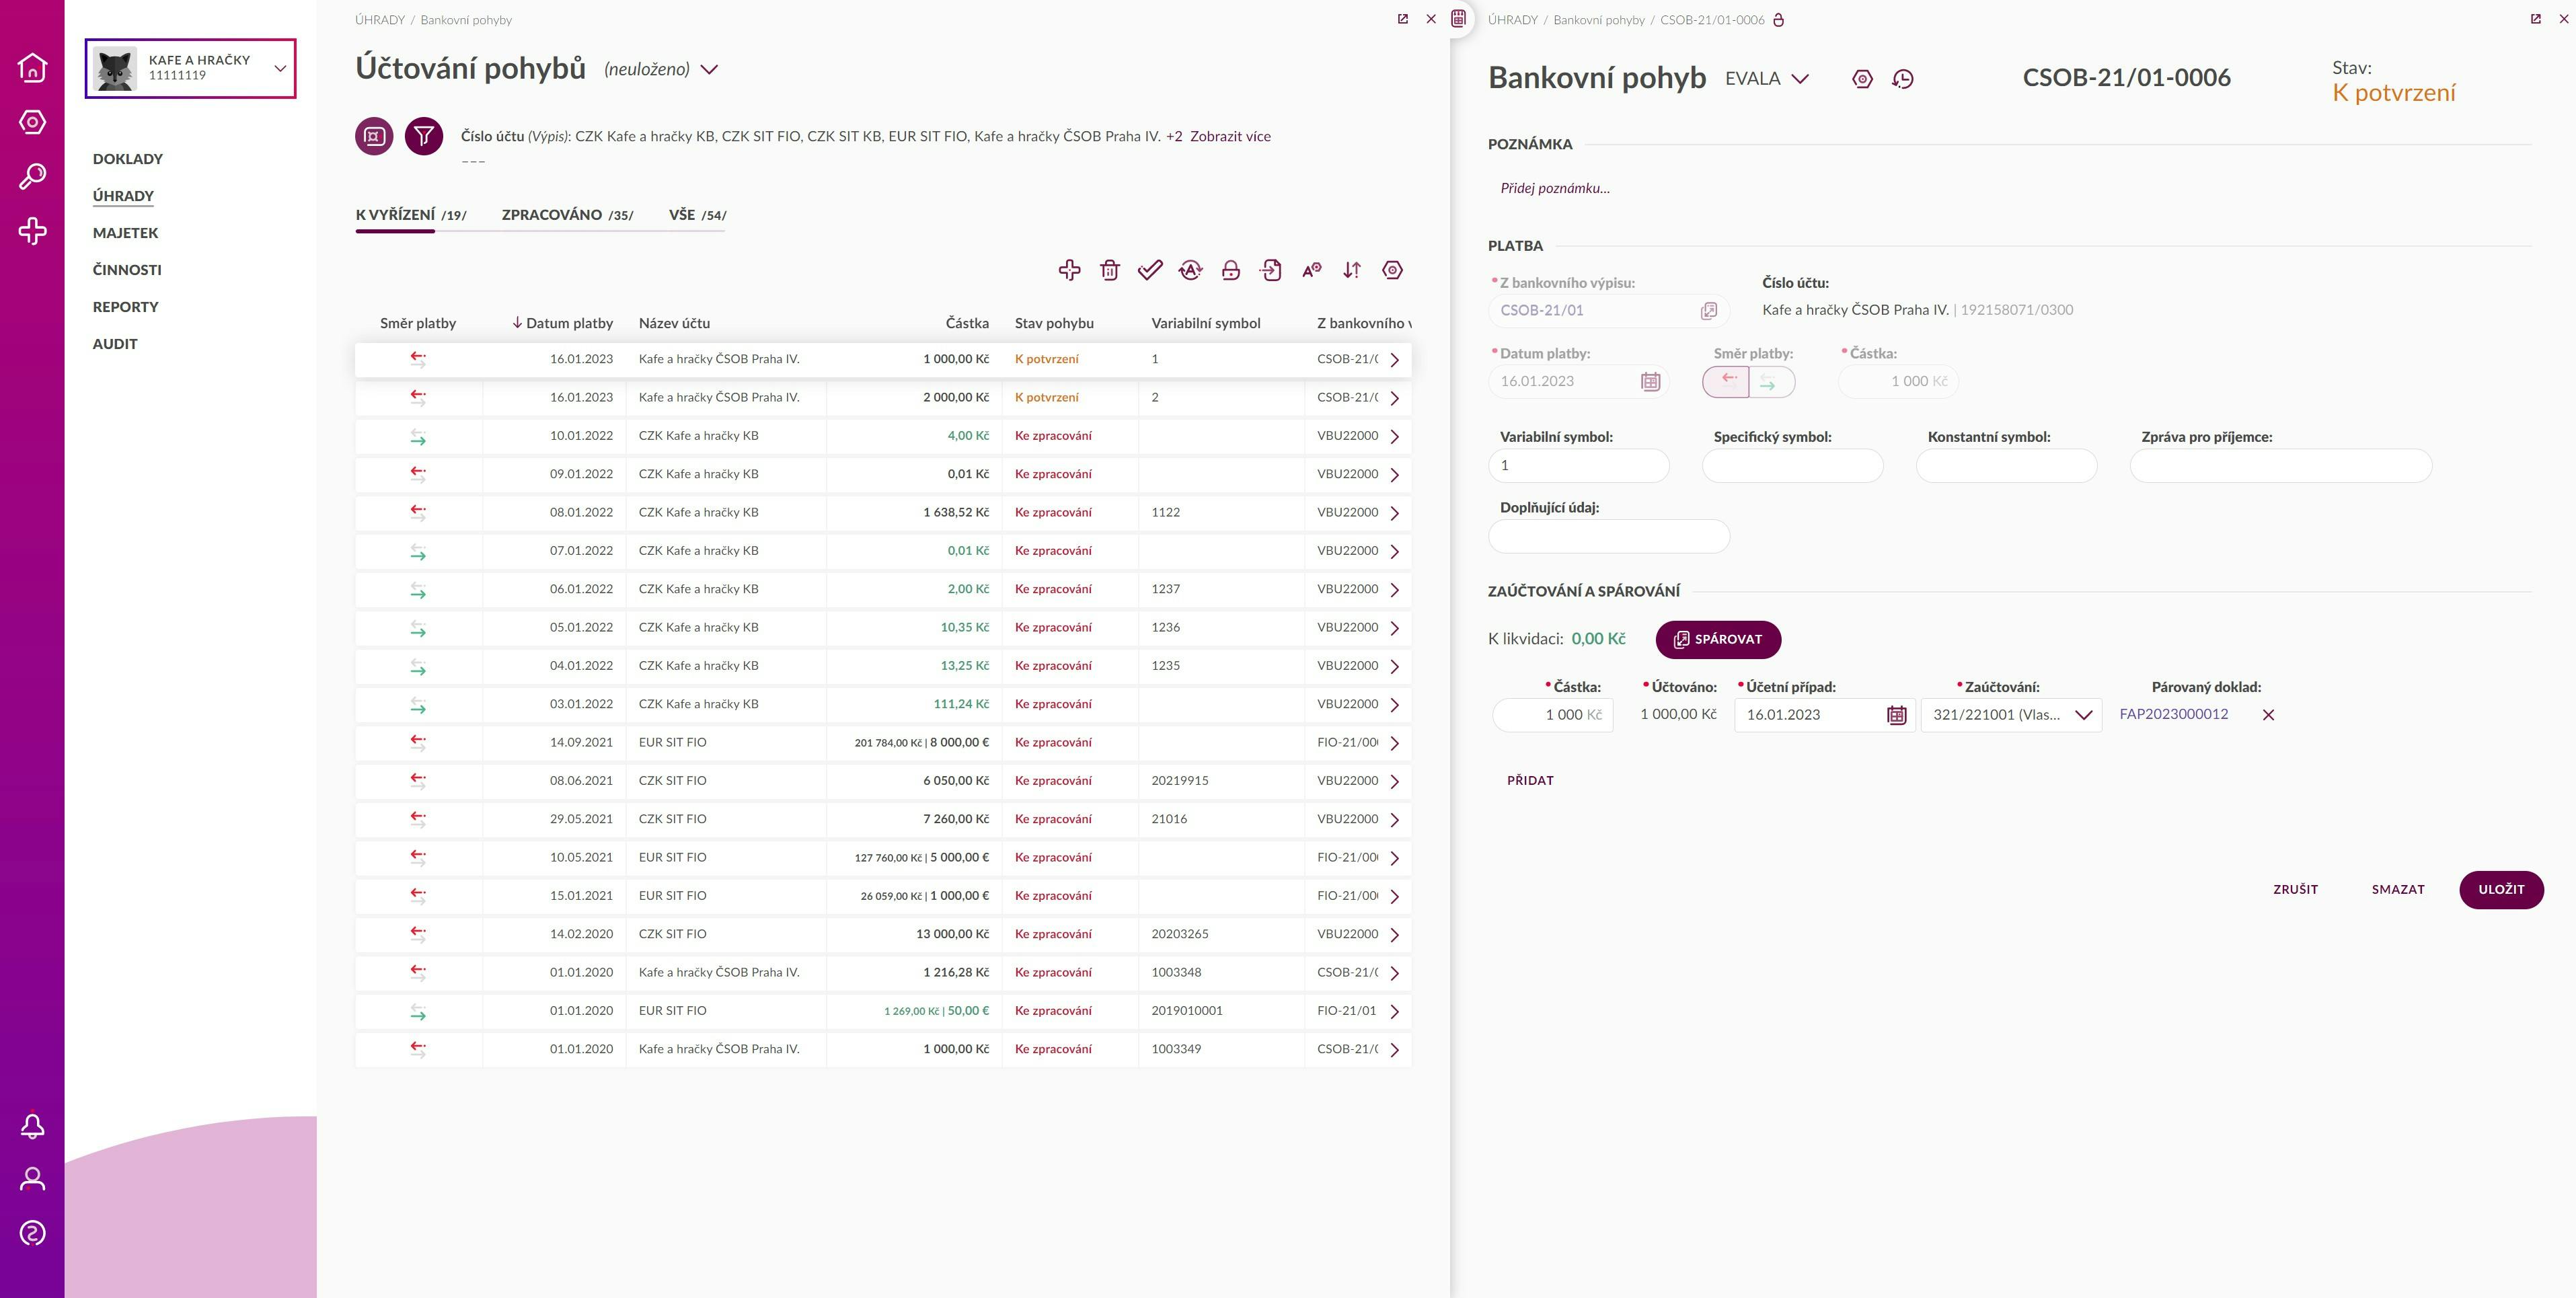
Task: Click the plus icon in the left sidebar
Action: (x=32, y=231)
